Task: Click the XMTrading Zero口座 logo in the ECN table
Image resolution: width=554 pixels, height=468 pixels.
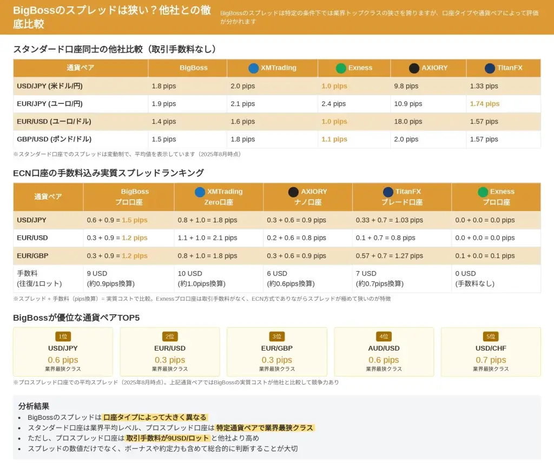Action: 200,192
